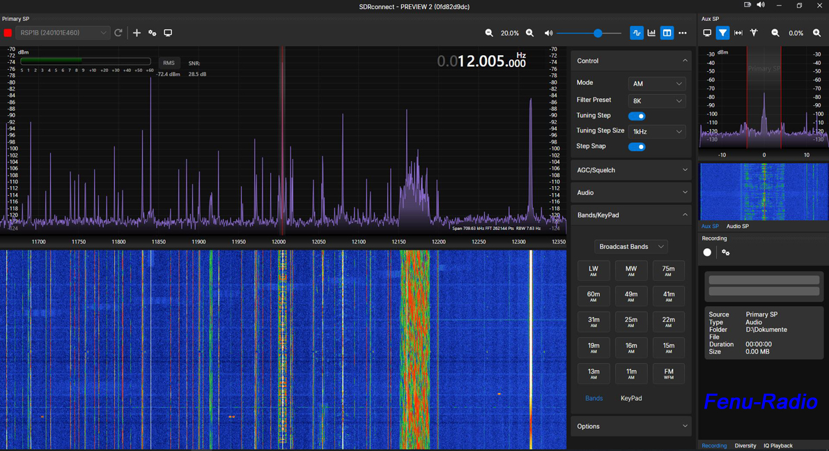Image resolution: width=829 pixels, height=451 pixels.
Task: Click the refresh devices icon
Action: (x=119, y=33)
